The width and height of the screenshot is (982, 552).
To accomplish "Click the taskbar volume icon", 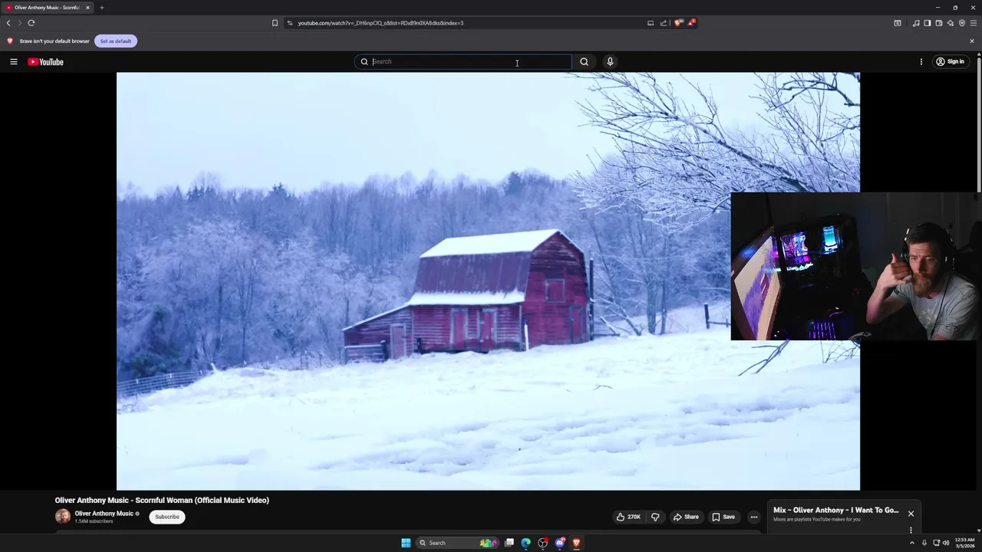I will tap(946, 543).
